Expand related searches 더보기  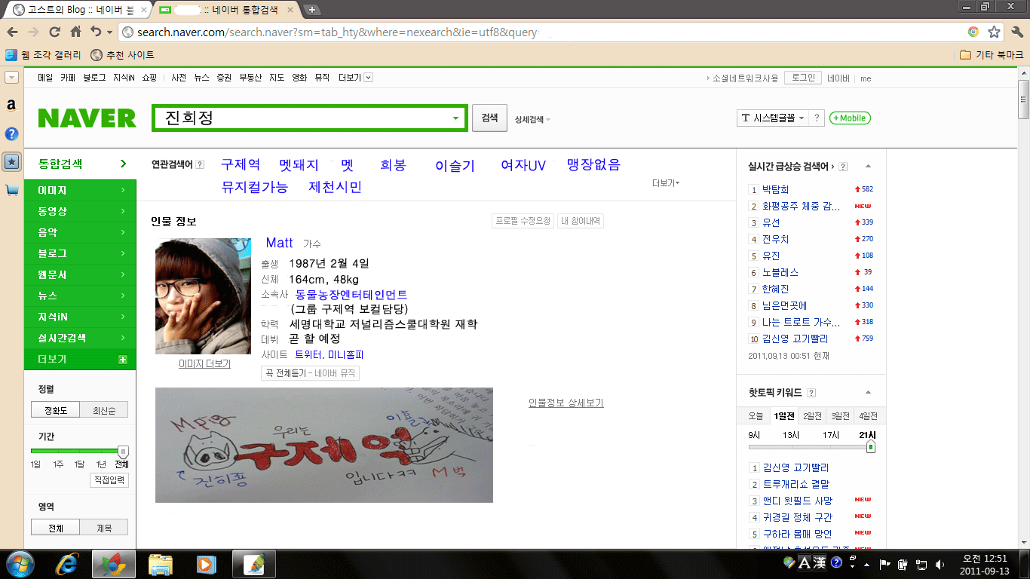[x=667, y=183]
